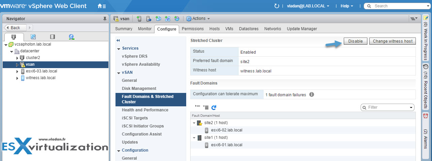This screenshot has height=161, width=432.
Task: Click the fault domain info icon
Action: click(x=311, y=95)
